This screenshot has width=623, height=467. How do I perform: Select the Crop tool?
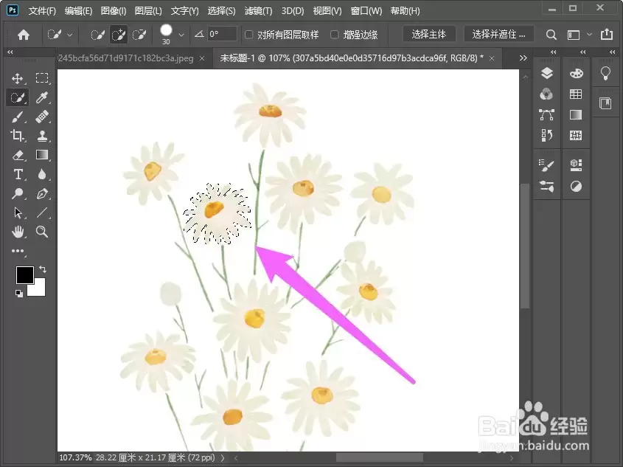tap(18, 136)
